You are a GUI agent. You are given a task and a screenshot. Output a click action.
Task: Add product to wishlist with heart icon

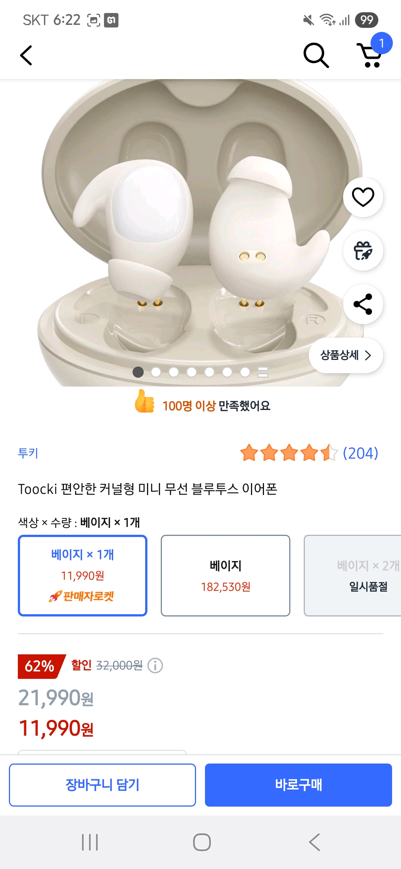coord(363,197)
